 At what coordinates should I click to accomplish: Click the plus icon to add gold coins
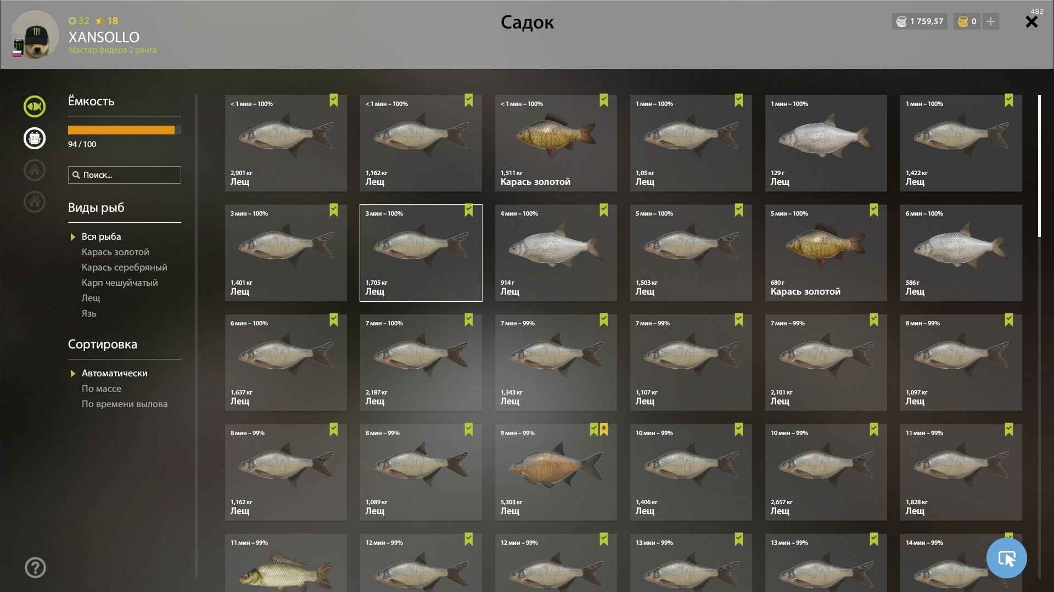pyautogui.click(x=991, y=21)
